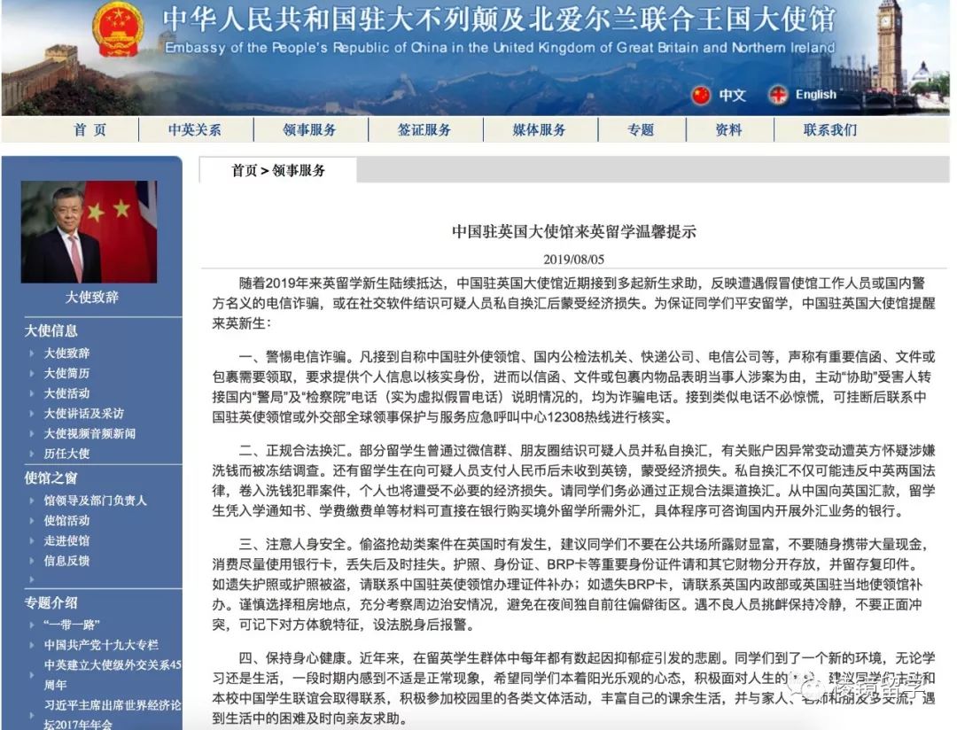Screen dimensions: 957x730
Task: Open the 领事服务 navigation menu item
Action: point(309,130)
